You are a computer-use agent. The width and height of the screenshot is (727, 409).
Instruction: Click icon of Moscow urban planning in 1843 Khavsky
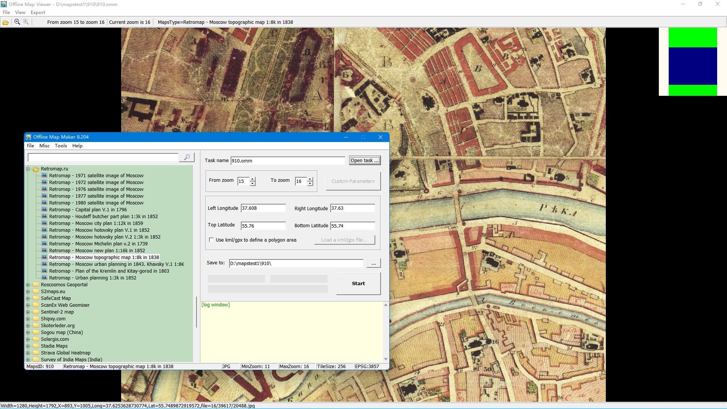[x=44, y=264]
